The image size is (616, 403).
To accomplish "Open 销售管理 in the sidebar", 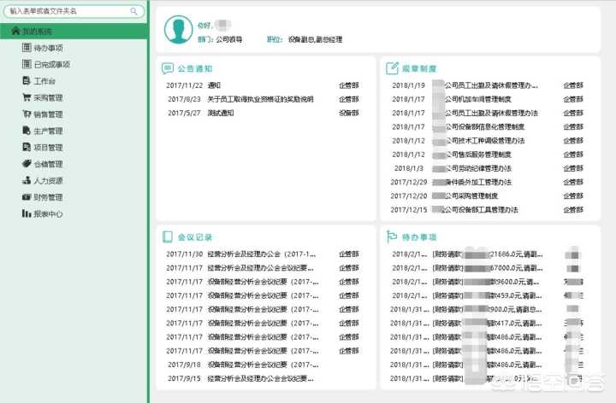I will tap(43, 114).
